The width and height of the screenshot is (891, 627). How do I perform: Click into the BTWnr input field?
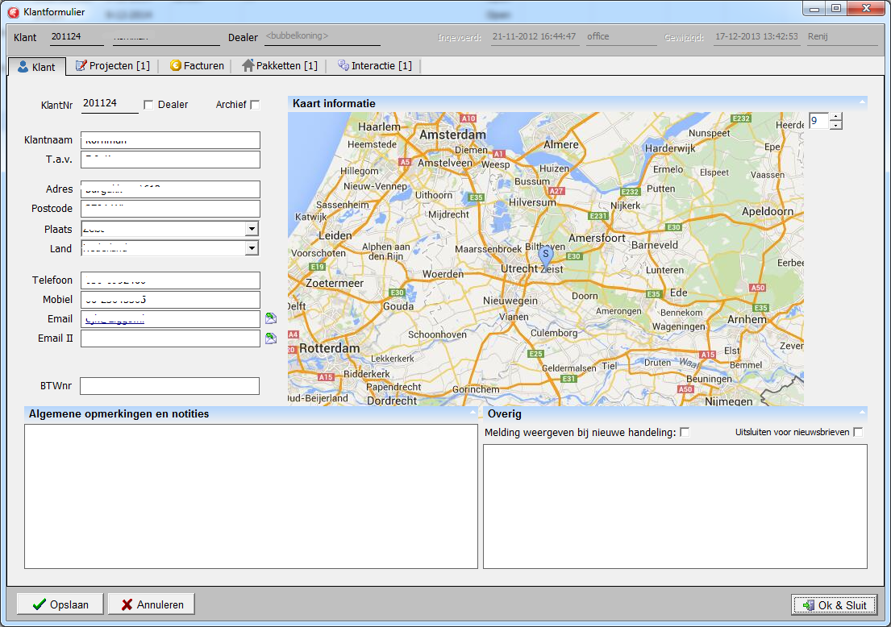[169, 386]
